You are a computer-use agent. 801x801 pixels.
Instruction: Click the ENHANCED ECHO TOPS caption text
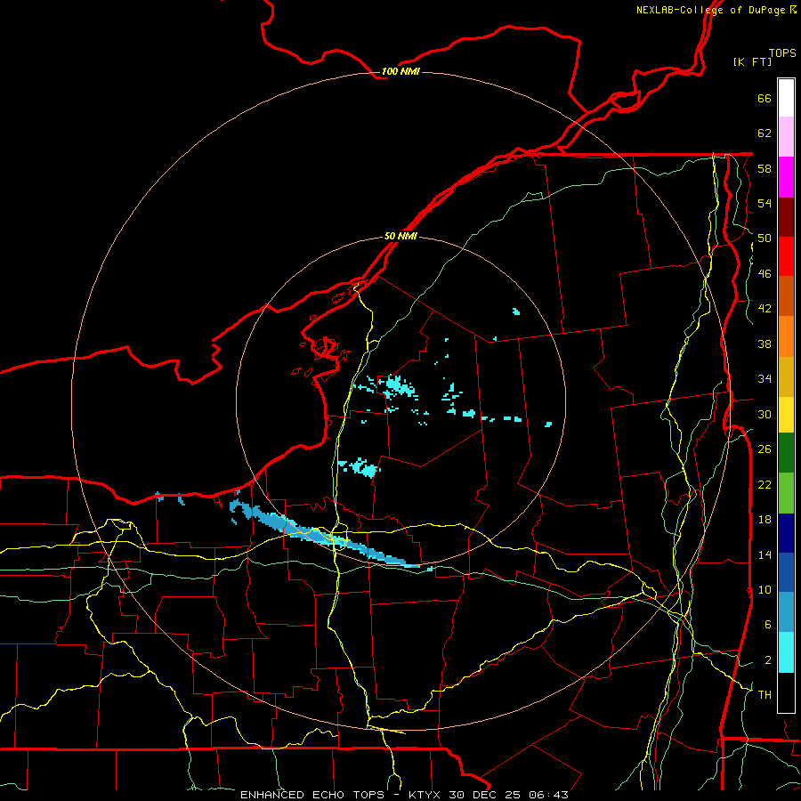pos(312,795)
